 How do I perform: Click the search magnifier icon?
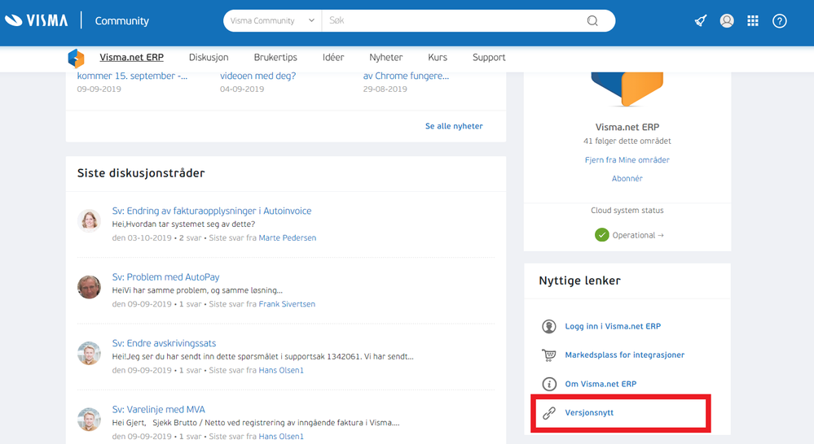click(x=592, y=20)
